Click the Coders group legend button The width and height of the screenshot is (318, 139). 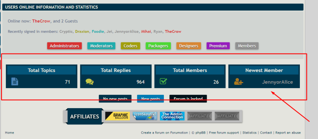click(130, 46)
